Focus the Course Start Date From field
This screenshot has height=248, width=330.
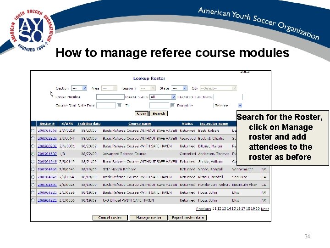[106, 105]
